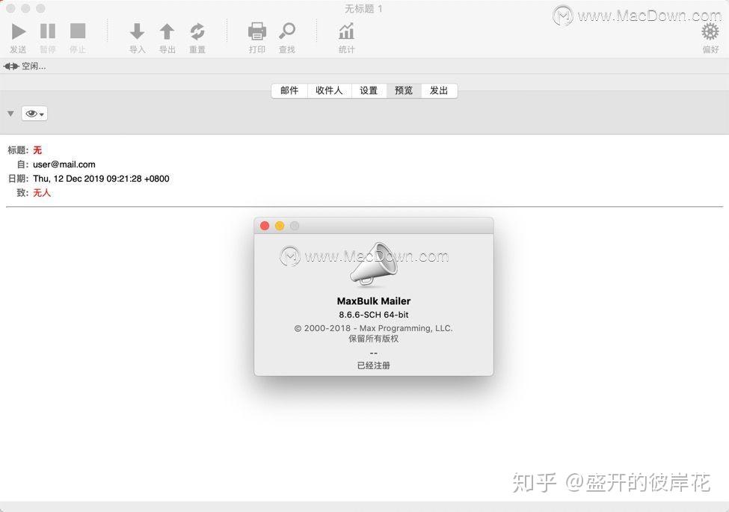Click the Reset (重置) refresh icon
This screenshot has height=512, width=729.
click(x=197, y=31)
